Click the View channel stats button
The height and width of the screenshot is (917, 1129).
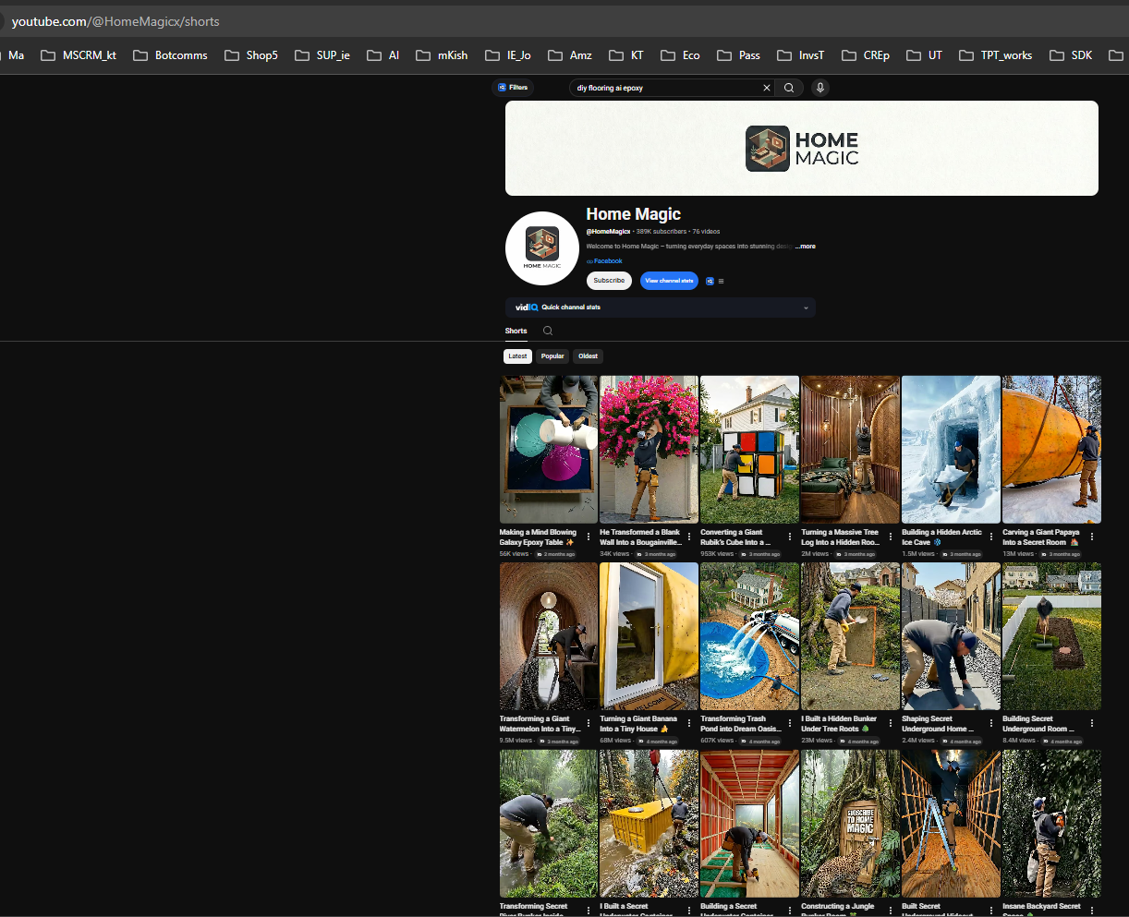pyautogui.click(x=669, y=281)
